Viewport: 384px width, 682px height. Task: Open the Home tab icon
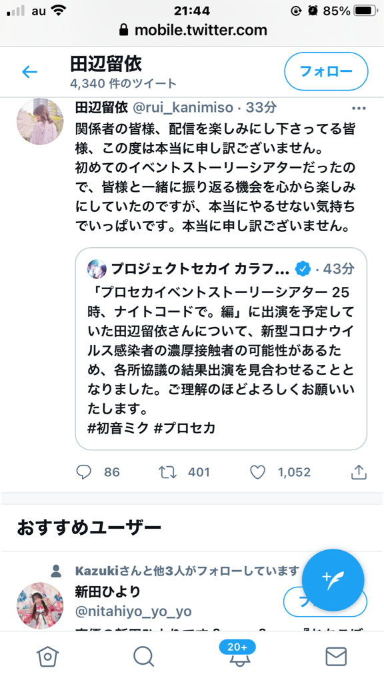coord(47,656)
